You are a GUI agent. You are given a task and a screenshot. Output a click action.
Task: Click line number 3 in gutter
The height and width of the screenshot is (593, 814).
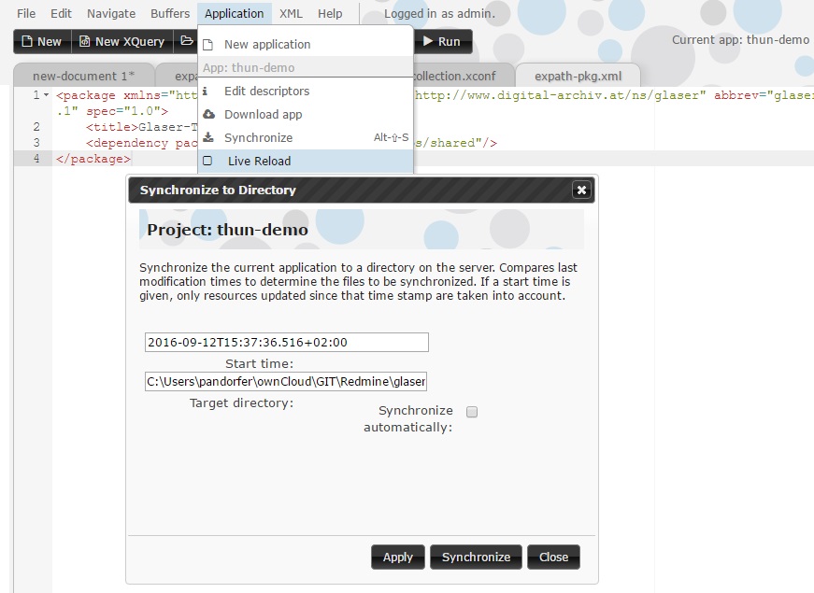[36, 143]
